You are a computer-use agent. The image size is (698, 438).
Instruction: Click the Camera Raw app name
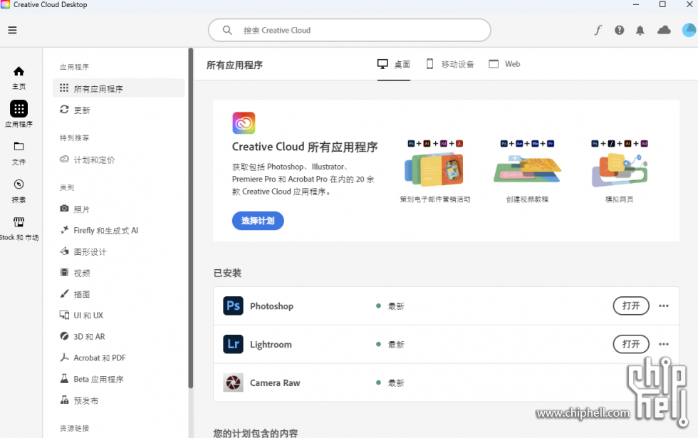click(x=275, y=383)
